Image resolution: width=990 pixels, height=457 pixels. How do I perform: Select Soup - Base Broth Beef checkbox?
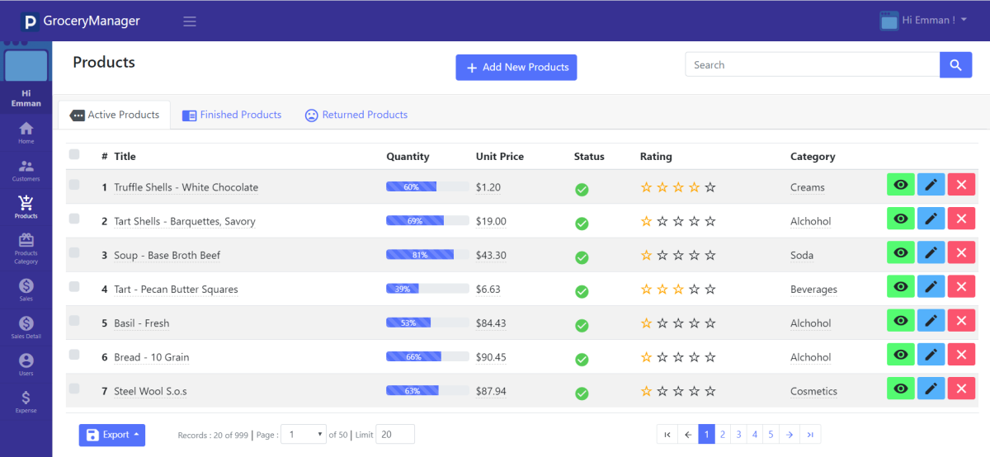(x=74, y=252)
